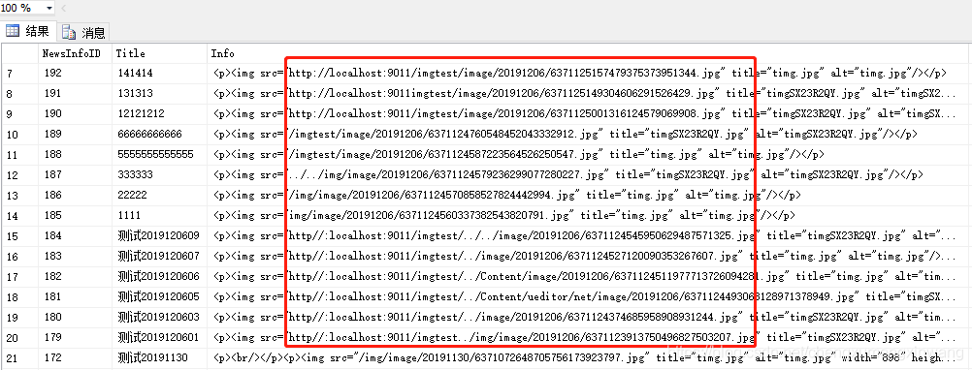Click NewsInfoID cell 182
This screenshot has width=972, height=370.
75,277
